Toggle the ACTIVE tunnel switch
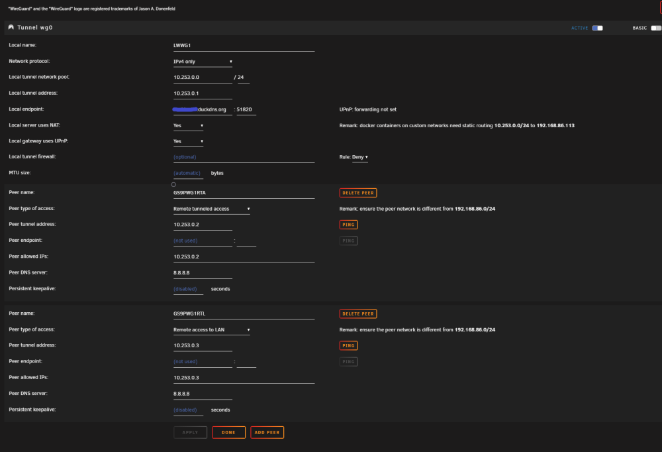The width and height of the screenshot is (662, 452). point(597,28)
